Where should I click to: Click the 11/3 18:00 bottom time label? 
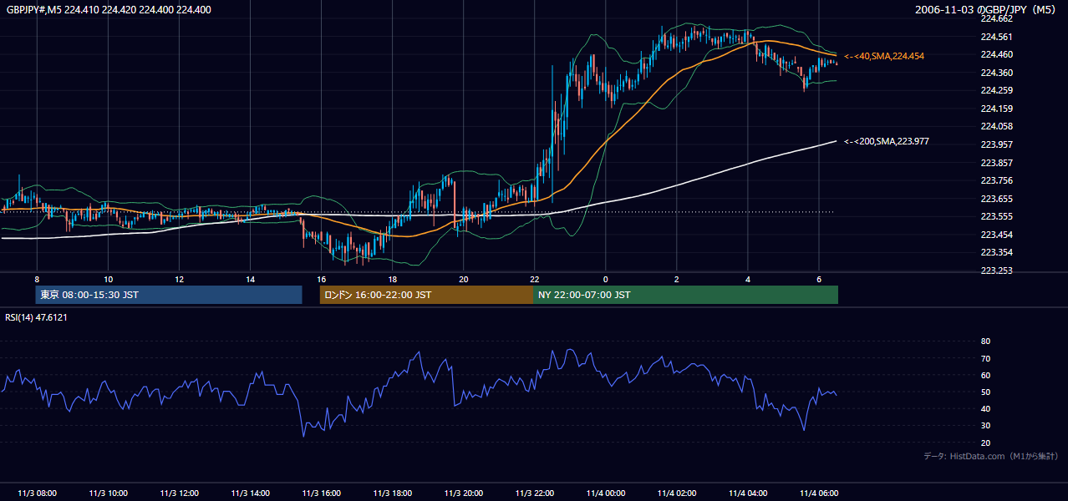[x=392, y=493]
